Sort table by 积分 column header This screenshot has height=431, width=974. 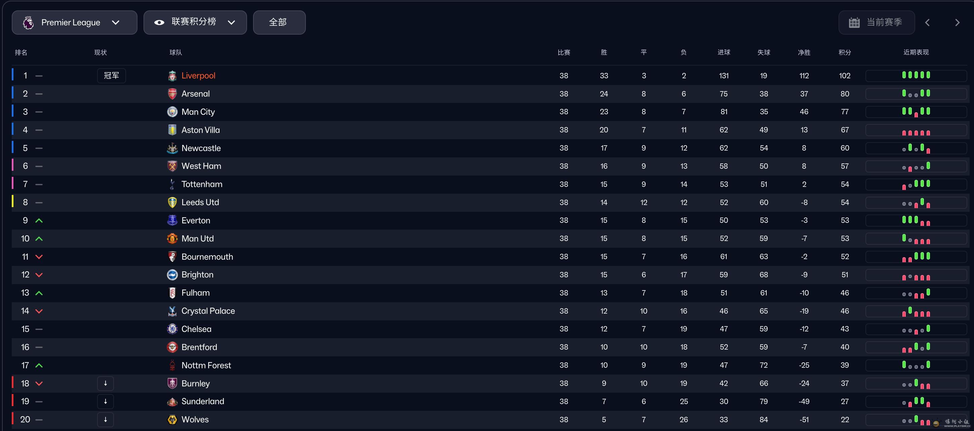click(844, 52)
